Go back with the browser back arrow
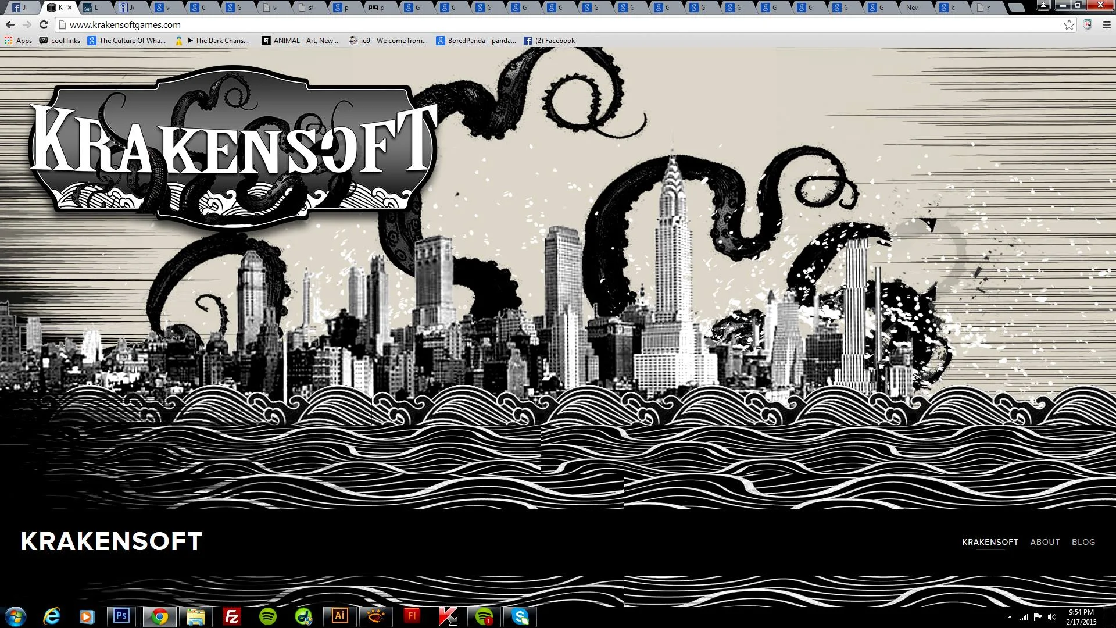Image resolution: width=1116 pixels, height=628 pixels. pyautogui.click(x=10, y=24)
